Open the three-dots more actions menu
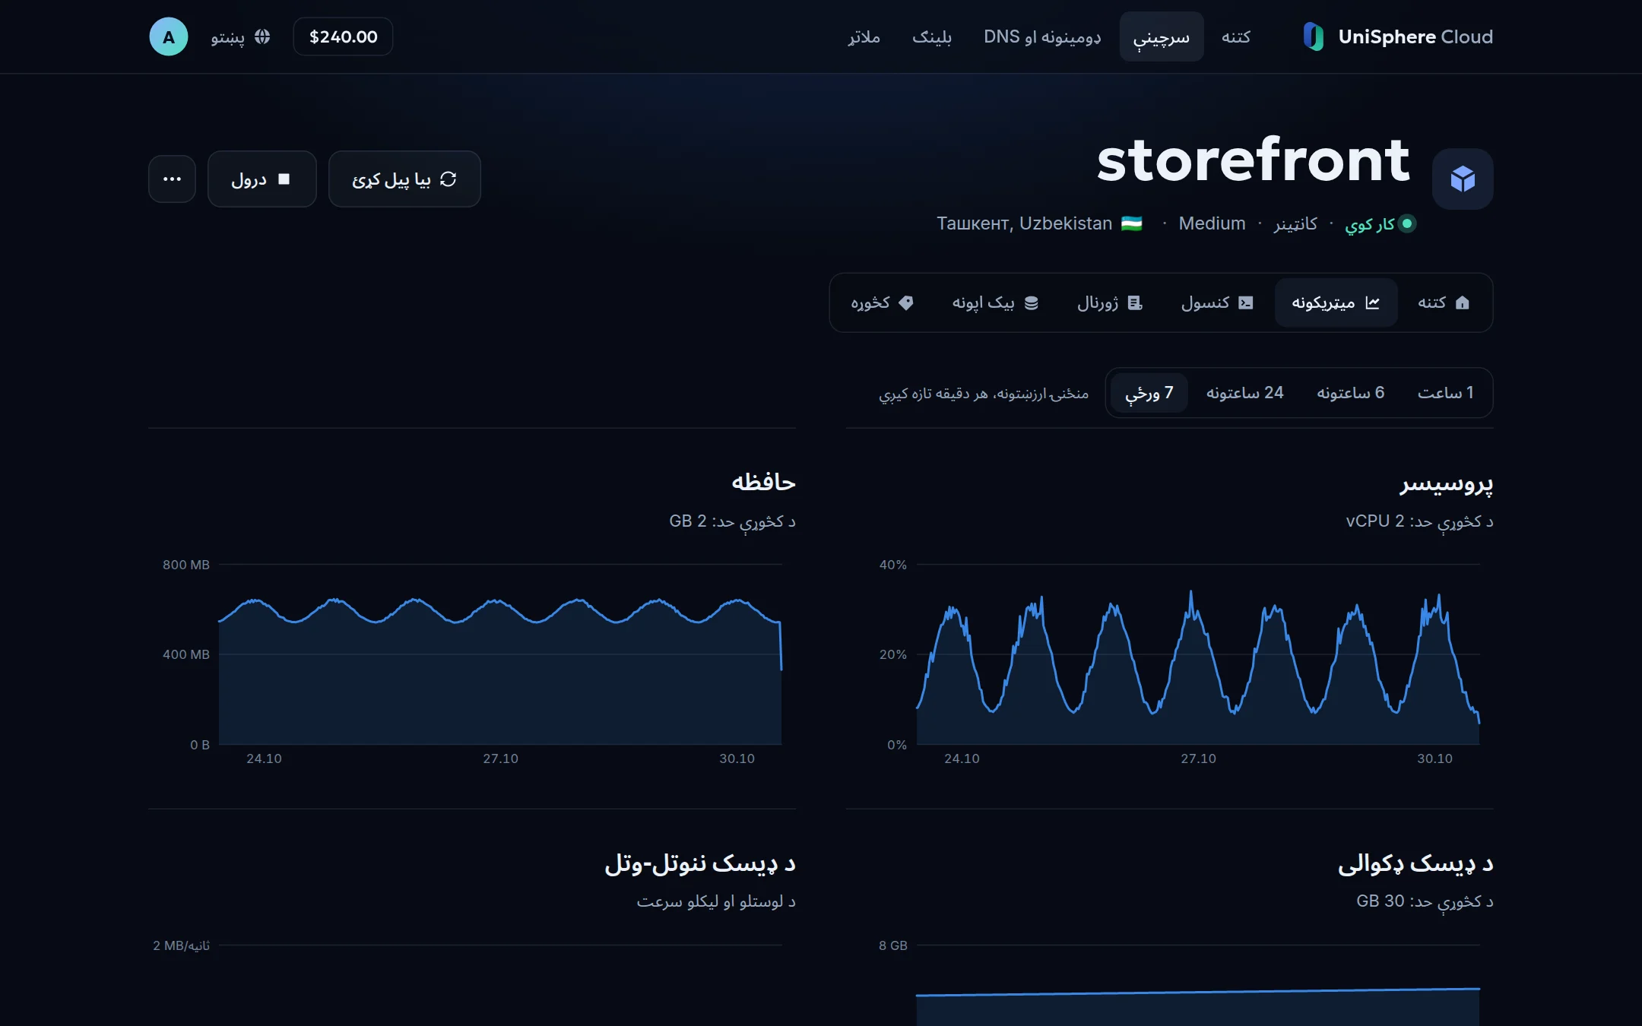This screenshot has height=1026, width=1642. 172,179
